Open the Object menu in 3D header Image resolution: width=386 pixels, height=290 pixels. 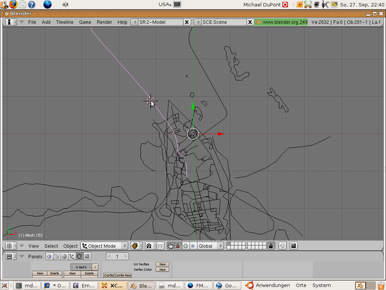[70, 246]
